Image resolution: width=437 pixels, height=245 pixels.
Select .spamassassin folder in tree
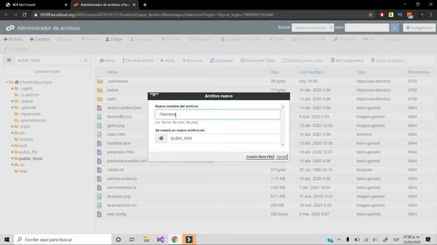pos(33,120)
